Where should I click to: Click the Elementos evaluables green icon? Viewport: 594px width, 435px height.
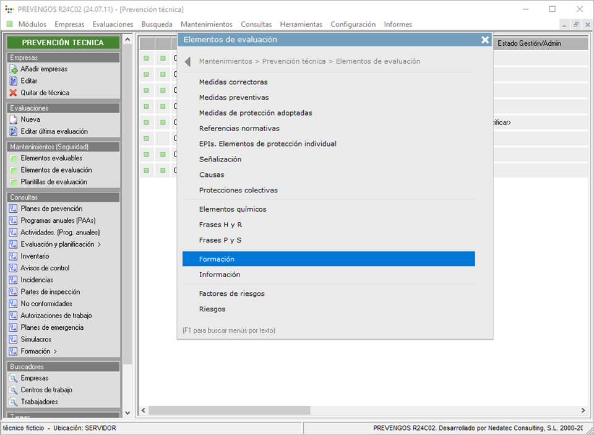(x=14, y=158)
